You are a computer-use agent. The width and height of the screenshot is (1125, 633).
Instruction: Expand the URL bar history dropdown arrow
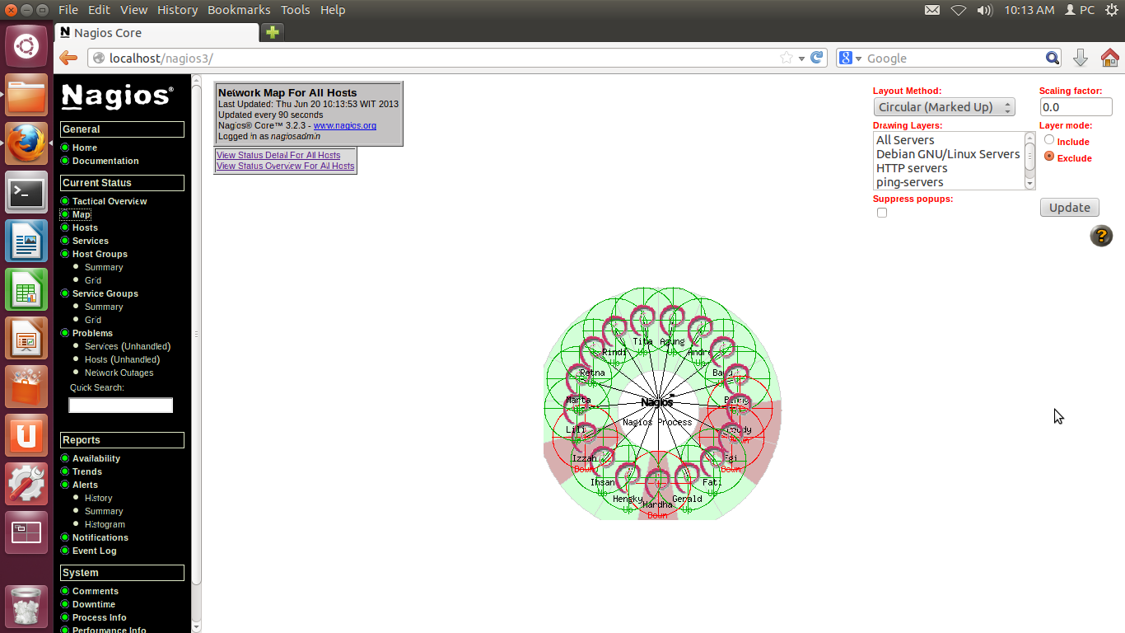click(801, 59)
